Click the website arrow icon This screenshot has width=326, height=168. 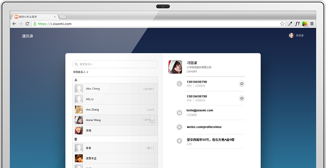[x=180, y=127]
